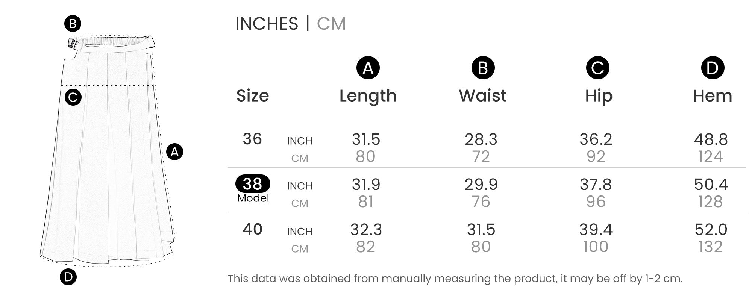Click the C badge above Hip column
The height and width of the screenshot is (303, 752).
[597, 68]
